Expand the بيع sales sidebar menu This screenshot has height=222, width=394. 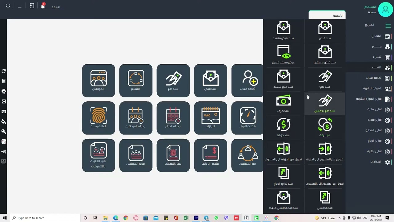(x=370, y=47)
